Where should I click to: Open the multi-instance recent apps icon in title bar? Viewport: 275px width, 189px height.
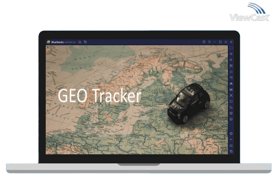point(85,42)
